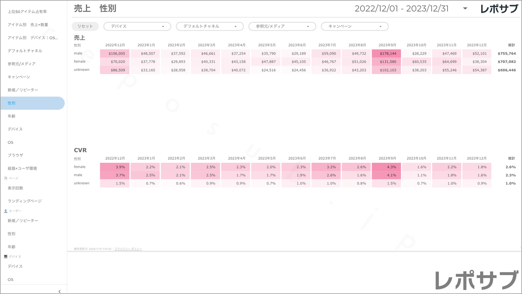Screen dimensions: 522x294
Task: Select 上位50アイテム占有率 in the sidebar
Action: coord(27,12)
